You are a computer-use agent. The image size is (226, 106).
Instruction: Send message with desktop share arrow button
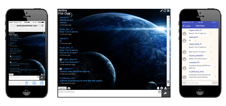[x=165, y=93]
